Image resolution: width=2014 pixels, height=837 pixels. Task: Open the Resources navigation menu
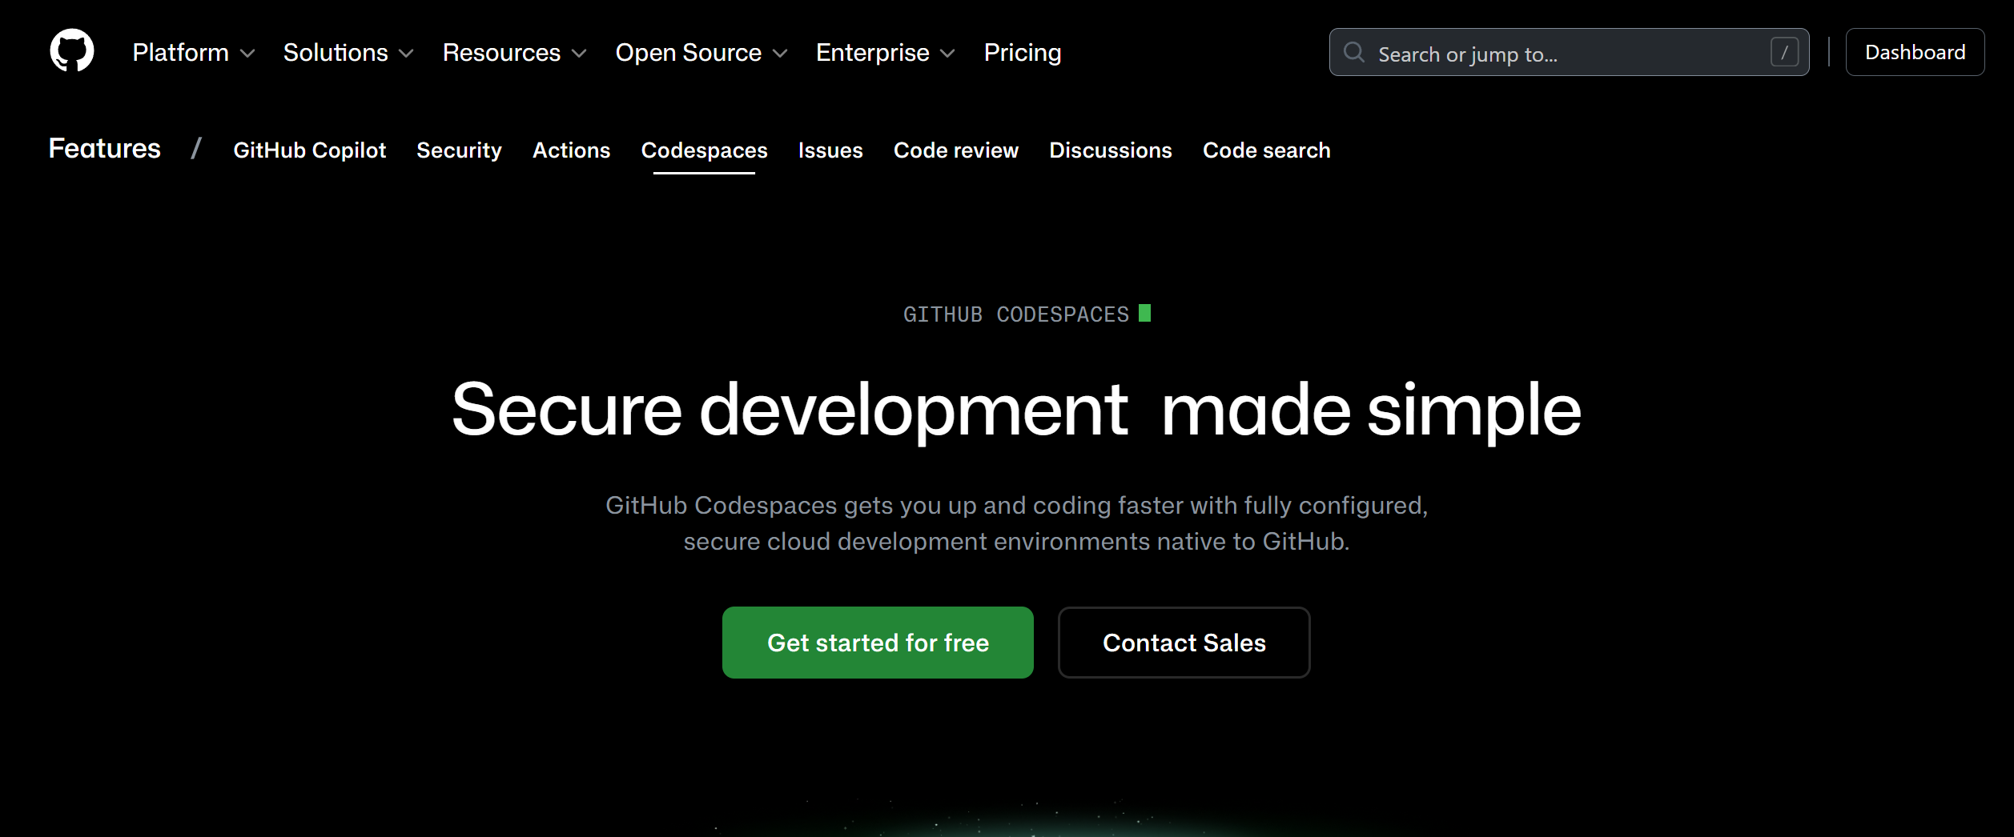click(x=515, y=53)
